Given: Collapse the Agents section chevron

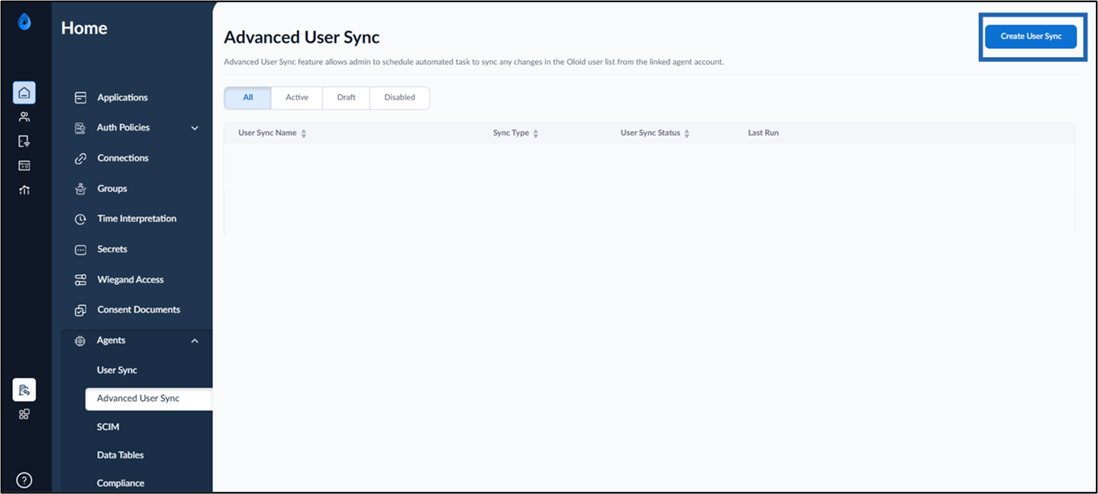Looking at the screenshot, I should [x=195, y=341].
